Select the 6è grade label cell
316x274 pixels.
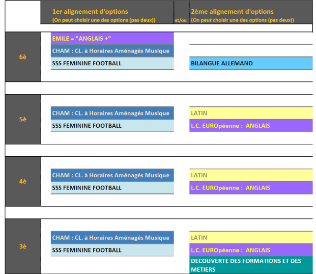(x=23, y=57)
